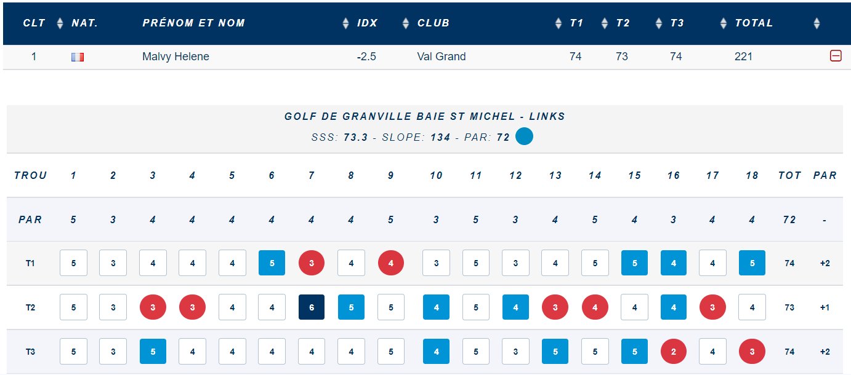Select the T1 red birdie score on hole 7
Image resolution: width=851 pixels, height=375 pixels.
pyautogui.click(x=312, y=263)
